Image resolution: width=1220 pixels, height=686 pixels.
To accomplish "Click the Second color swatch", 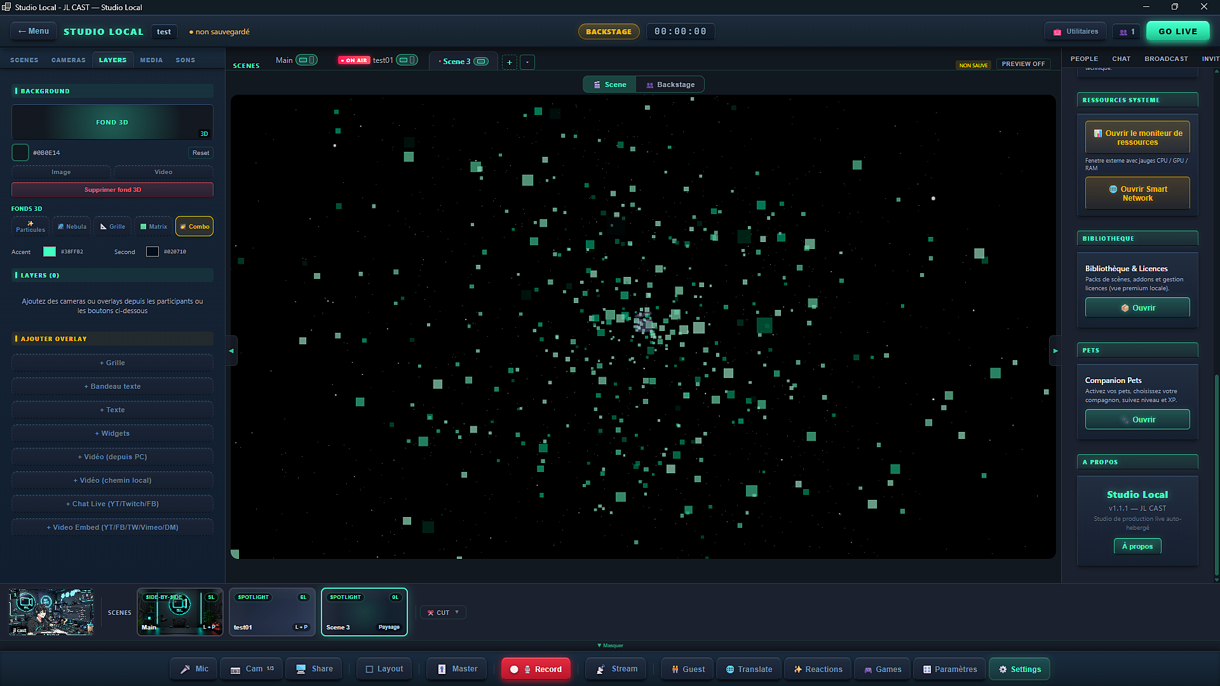I will 152,252.
